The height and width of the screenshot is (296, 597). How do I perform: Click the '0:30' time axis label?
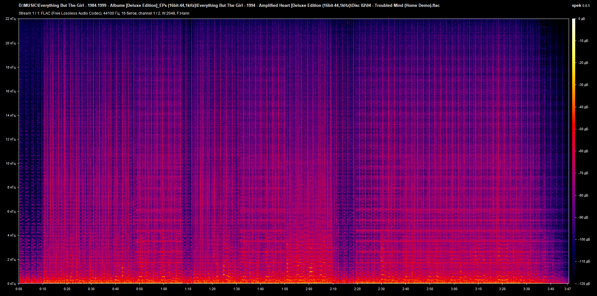point(91,289)
